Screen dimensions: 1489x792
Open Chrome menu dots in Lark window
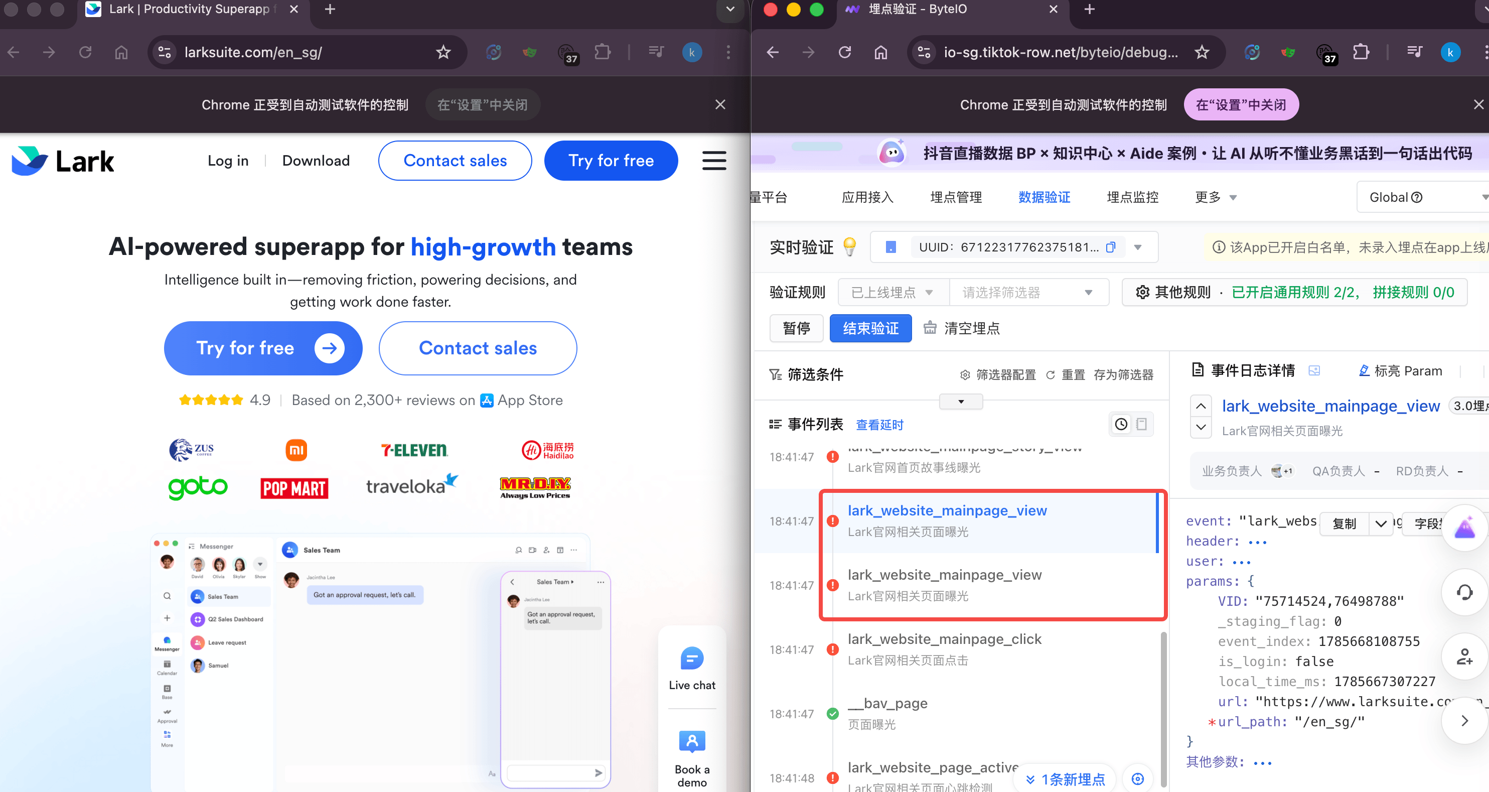728,52
